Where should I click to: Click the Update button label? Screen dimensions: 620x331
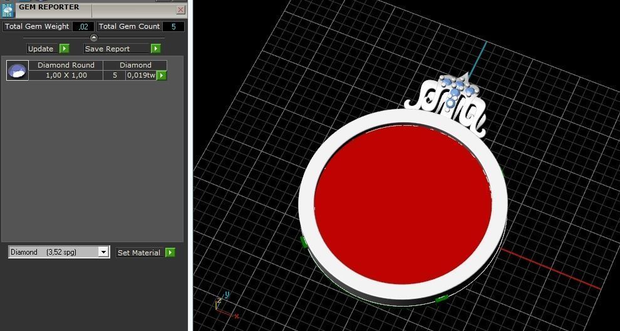click(41, 49)
